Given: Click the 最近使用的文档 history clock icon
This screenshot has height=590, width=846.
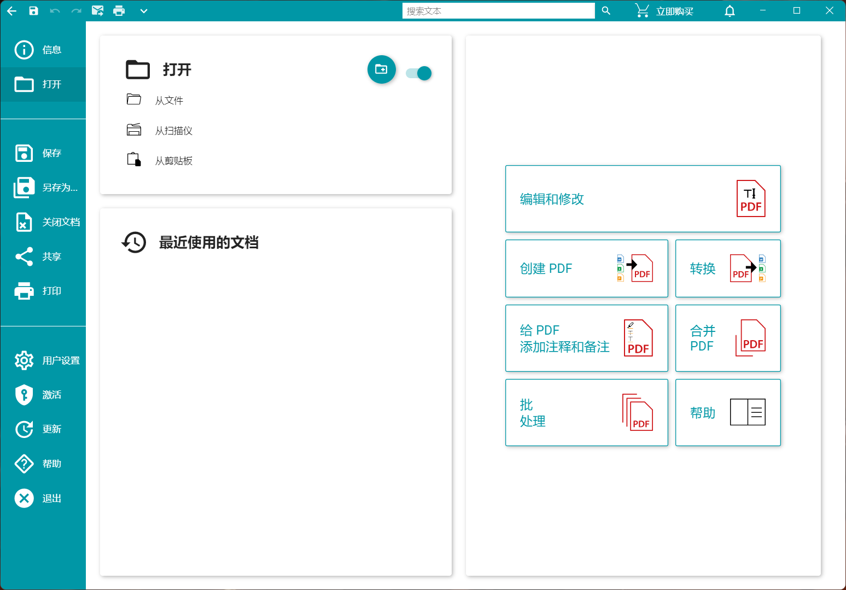Looking at the screenshot, I should coord(134,242).
